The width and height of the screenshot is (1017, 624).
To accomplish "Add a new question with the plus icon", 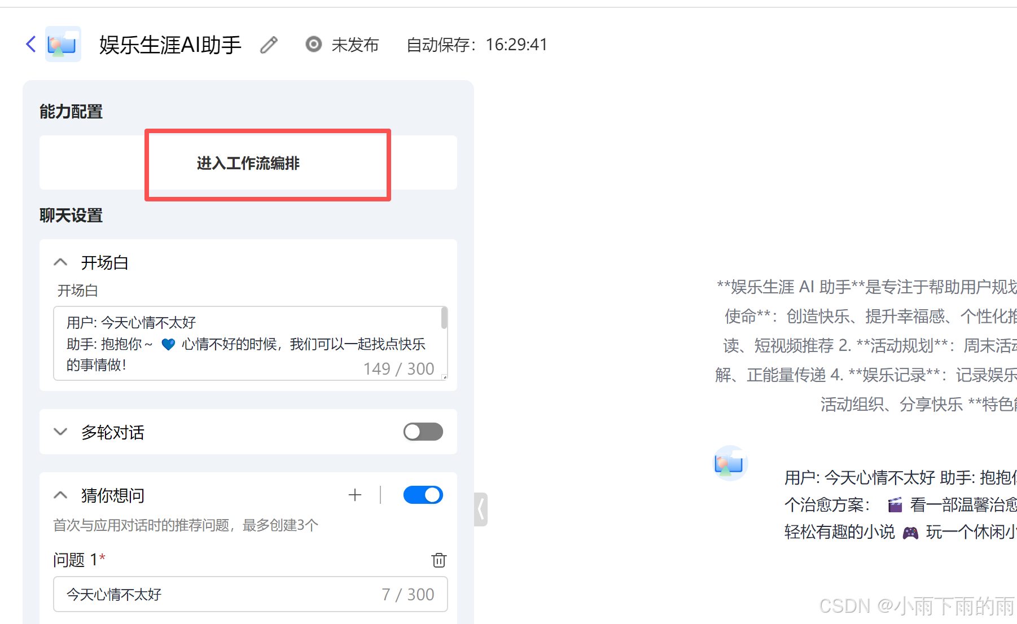I will pyautogui.click(x=355, y=495).
